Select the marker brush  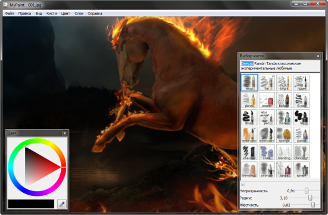(284, 117)
